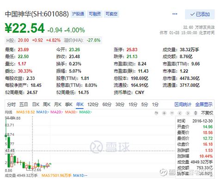Click the stock title 中国神华(SH:601088)
The image size is (219, 179).
click(x=36, y=14)
